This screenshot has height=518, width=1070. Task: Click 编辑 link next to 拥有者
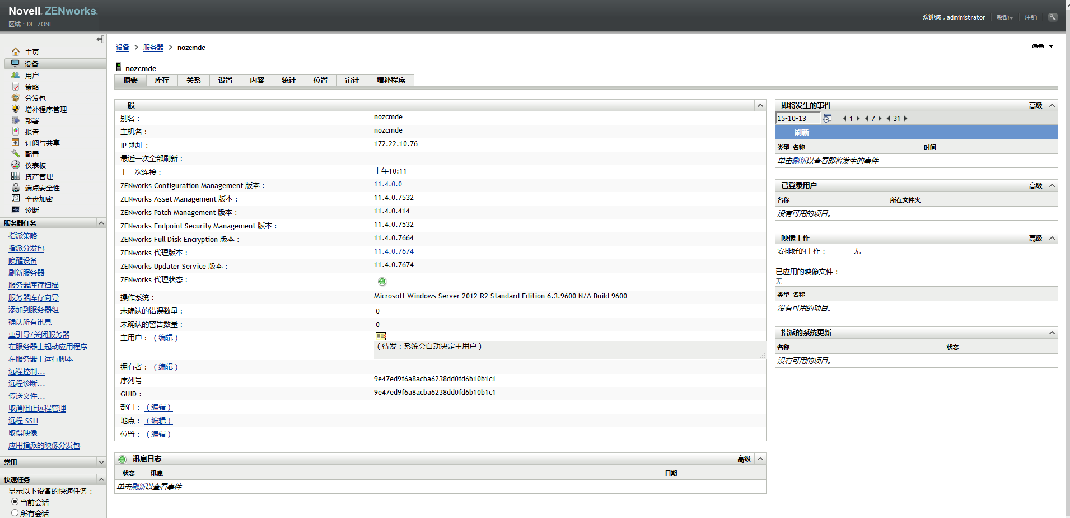coord(166,367)
